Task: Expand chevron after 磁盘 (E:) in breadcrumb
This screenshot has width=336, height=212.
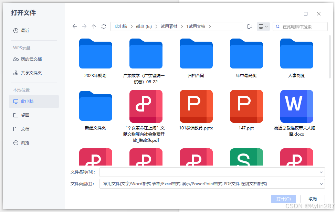Action: 156,26
